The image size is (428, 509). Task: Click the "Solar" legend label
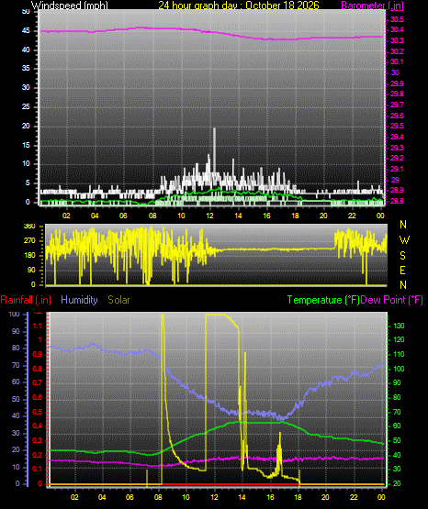[x=118, y=300]
